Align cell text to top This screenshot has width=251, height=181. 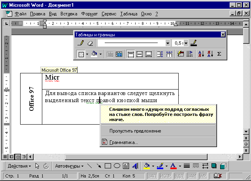point(130,54)
